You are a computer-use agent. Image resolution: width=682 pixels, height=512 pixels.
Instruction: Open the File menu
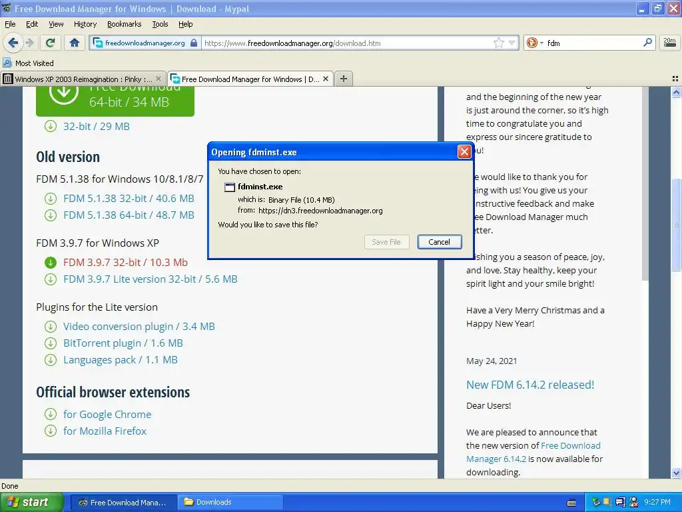click(x=10, y=24)
